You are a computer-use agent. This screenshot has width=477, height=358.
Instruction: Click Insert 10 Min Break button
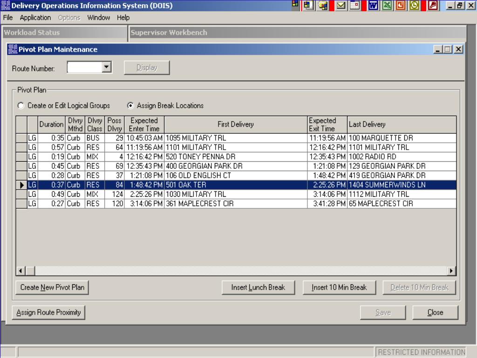click(339, 287)
